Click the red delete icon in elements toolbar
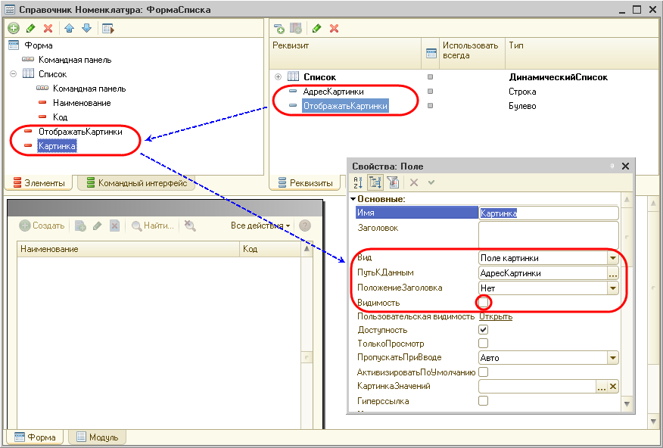This screenshot has height=448, width=663. (x=48, y=28)
